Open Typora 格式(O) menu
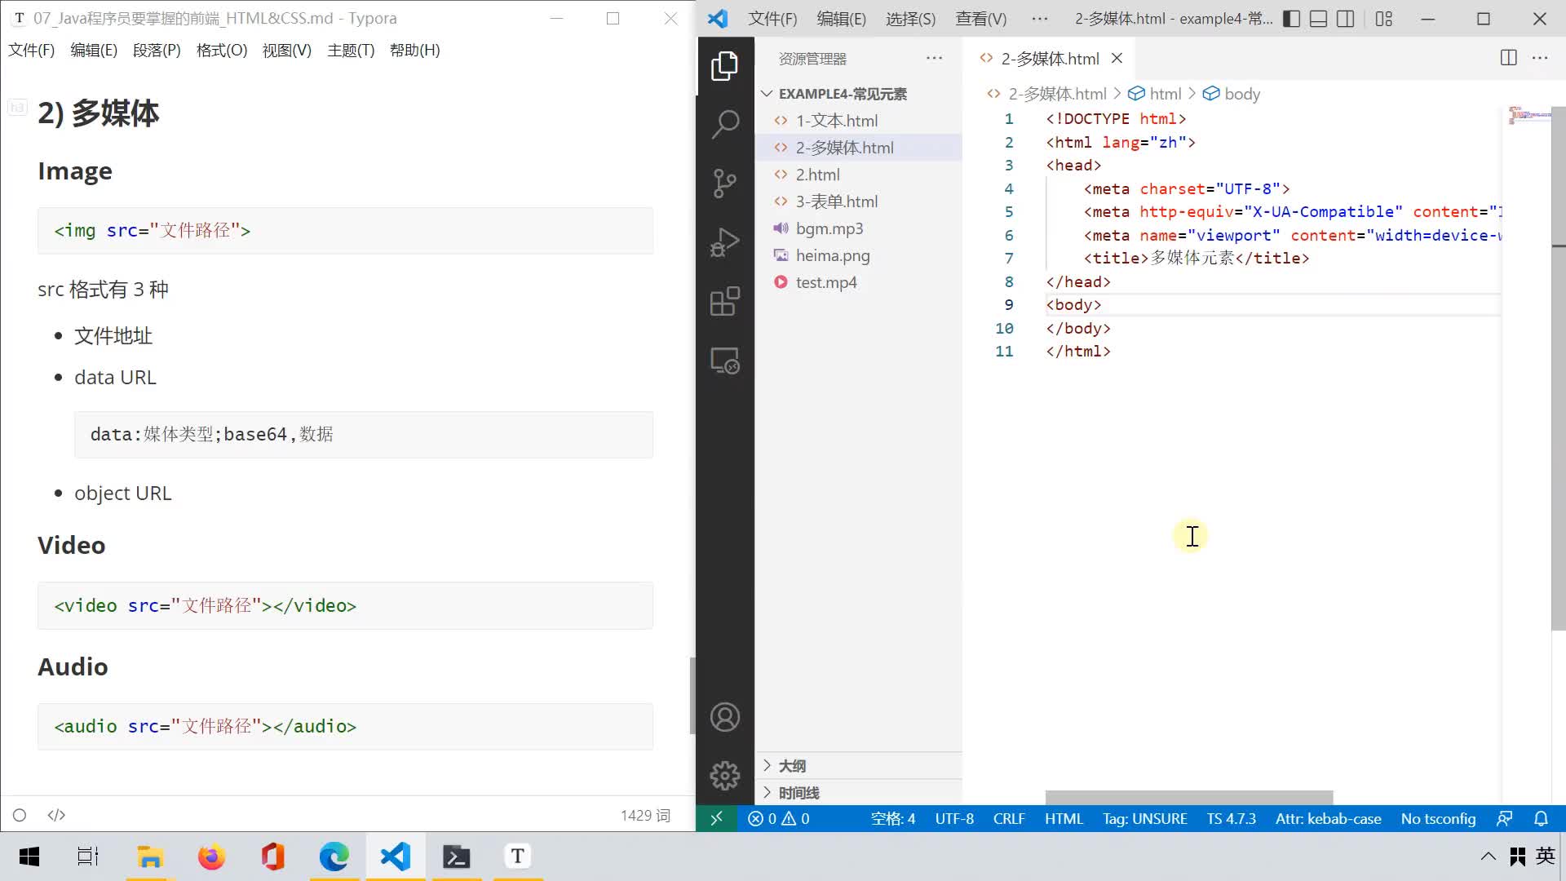This screenshot has width=1566, height=881. pos(222,51)
